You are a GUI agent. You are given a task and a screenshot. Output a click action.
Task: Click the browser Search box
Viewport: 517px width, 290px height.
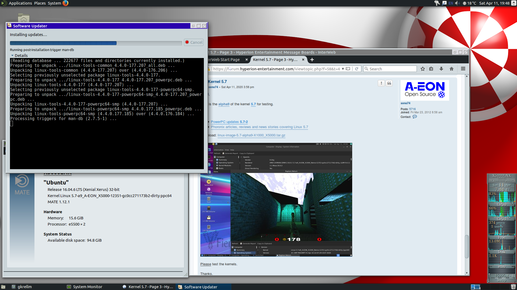pyautogui.click(x=390, y=69)
